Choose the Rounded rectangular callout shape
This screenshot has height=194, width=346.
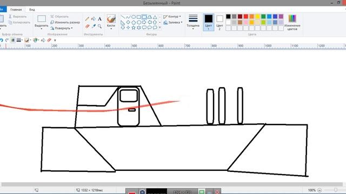point(144,27)
